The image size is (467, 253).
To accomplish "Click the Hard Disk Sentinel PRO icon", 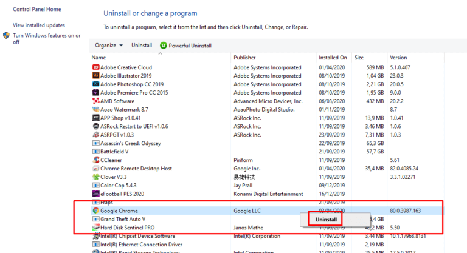I will (95, 228).
